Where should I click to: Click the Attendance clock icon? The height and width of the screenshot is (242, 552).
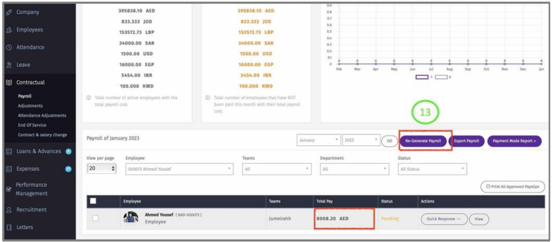click(x=9, y=48)
